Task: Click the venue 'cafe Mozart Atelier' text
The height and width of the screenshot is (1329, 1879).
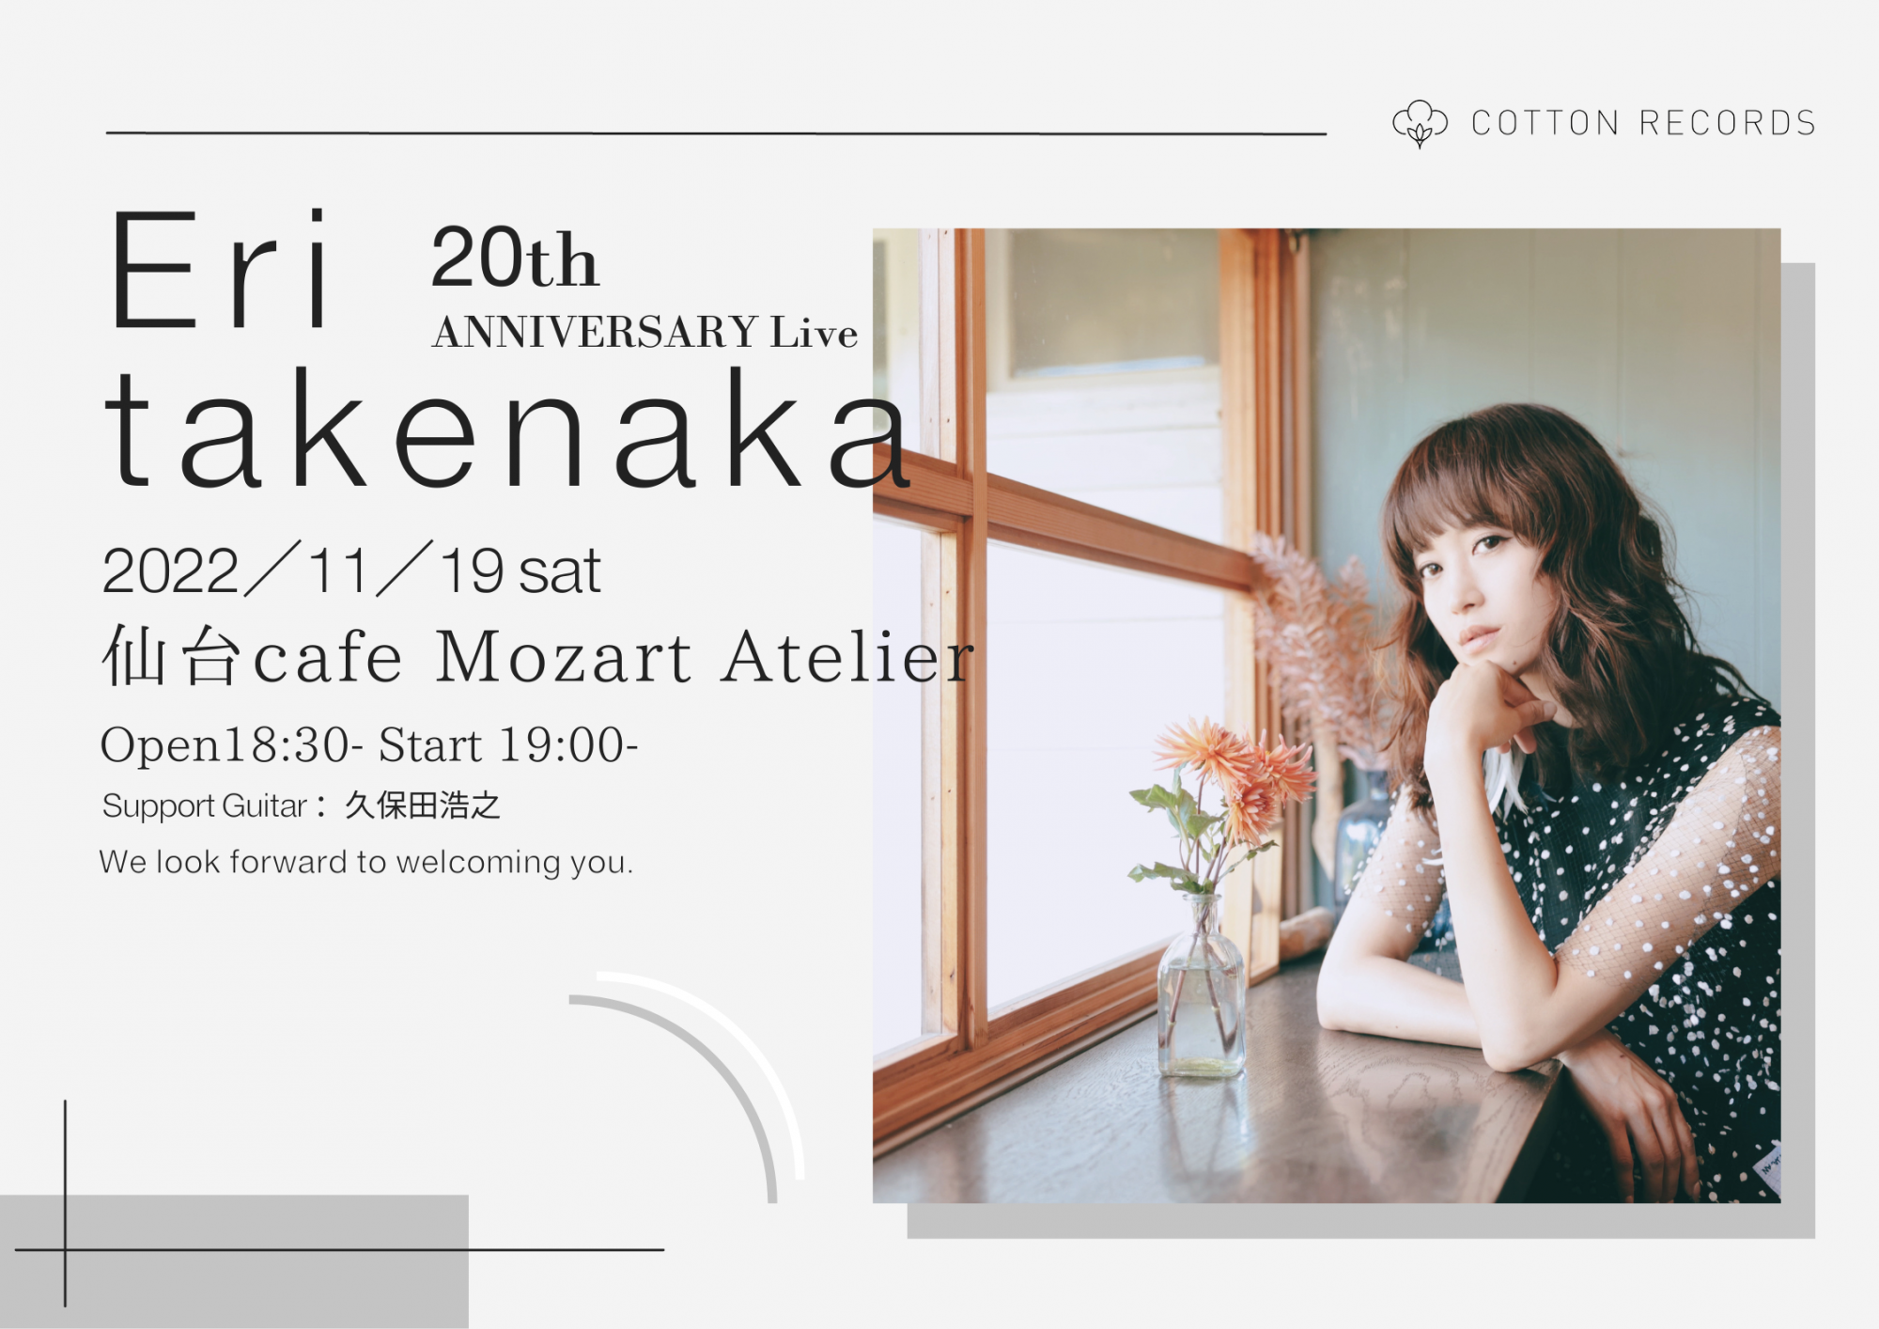Action: [x=613, y=656]
